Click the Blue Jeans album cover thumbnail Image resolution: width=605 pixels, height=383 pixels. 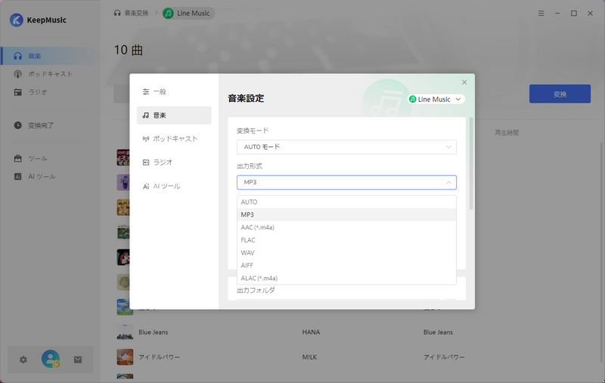[125, 332]
